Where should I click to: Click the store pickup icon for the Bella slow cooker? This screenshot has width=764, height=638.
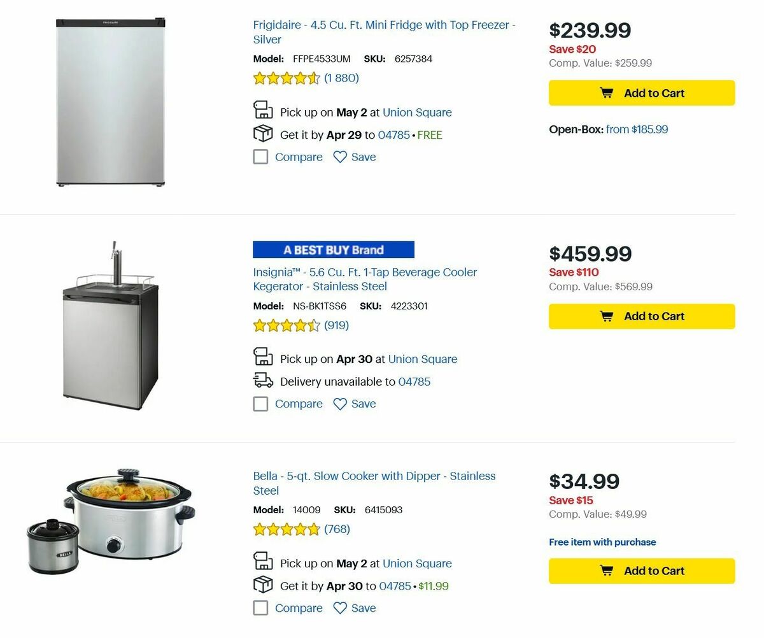[x=263, y=562]
